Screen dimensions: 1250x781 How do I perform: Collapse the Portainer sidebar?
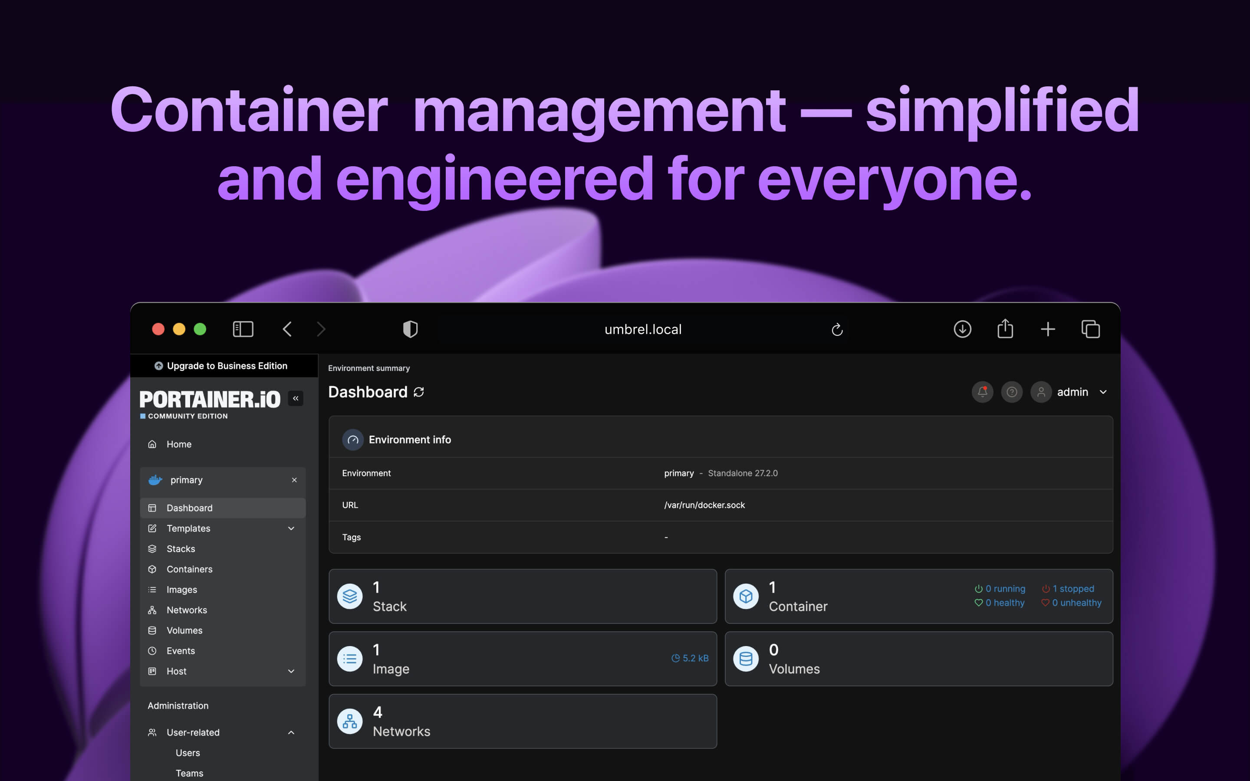tap(296, 398)
